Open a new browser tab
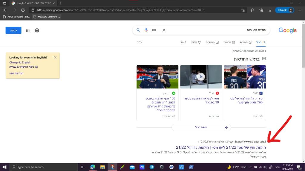 (x=60, y=3)
